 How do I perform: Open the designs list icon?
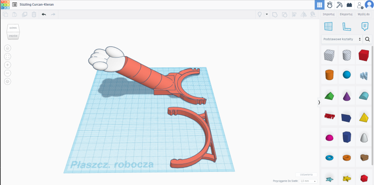tap(14, 5)
